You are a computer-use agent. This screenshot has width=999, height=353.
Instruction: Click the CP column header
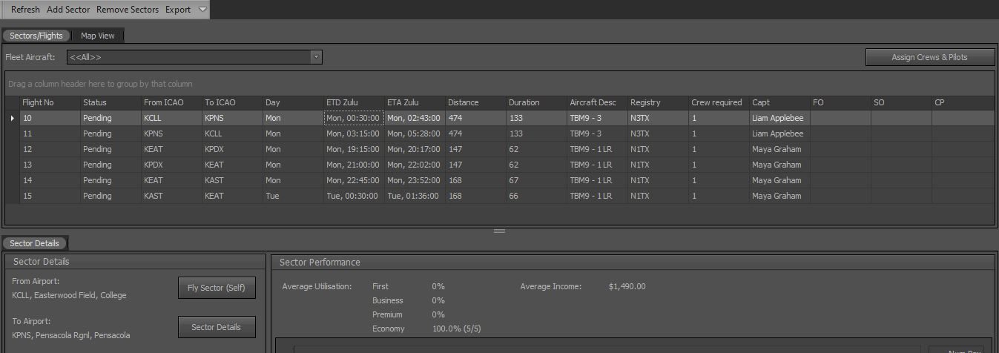962,102
